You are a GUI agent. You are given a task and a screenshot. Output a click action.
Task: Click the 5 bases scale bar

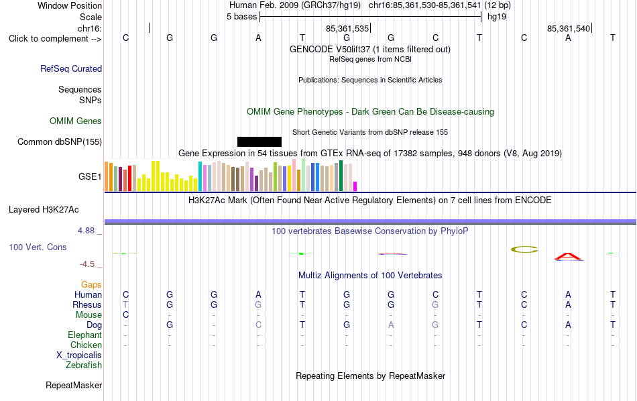[371, 17]
